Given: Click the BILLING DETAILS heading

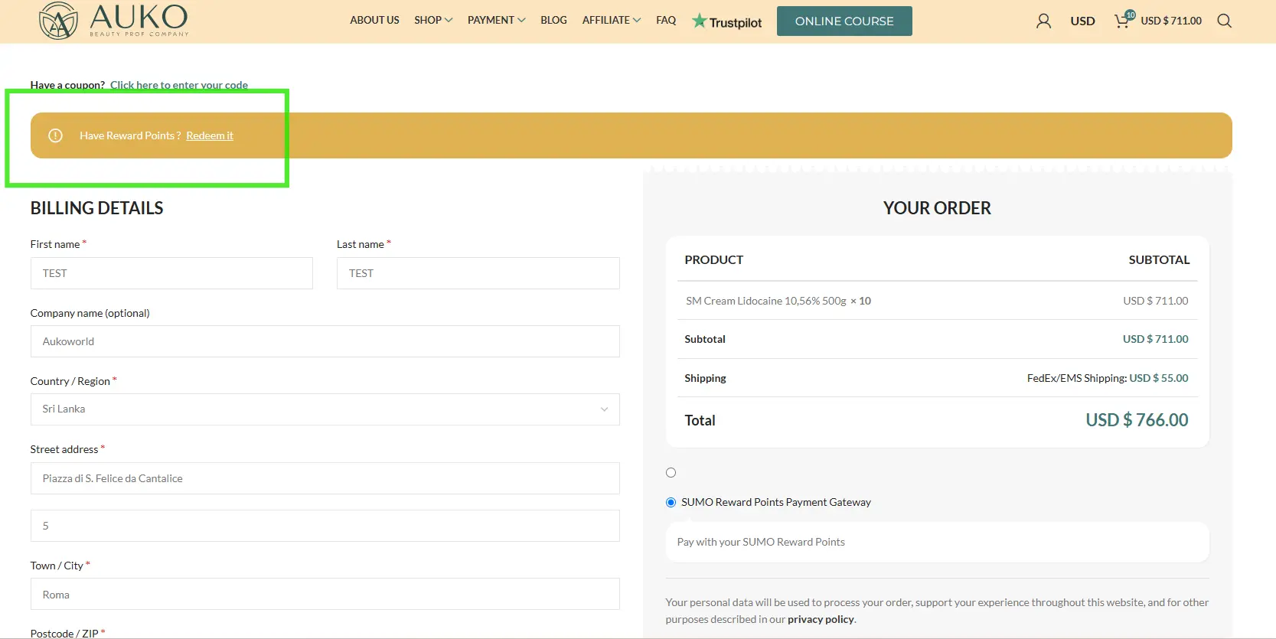Looking at the screenshot, I should pyautogui.click(x=96, y=208).
